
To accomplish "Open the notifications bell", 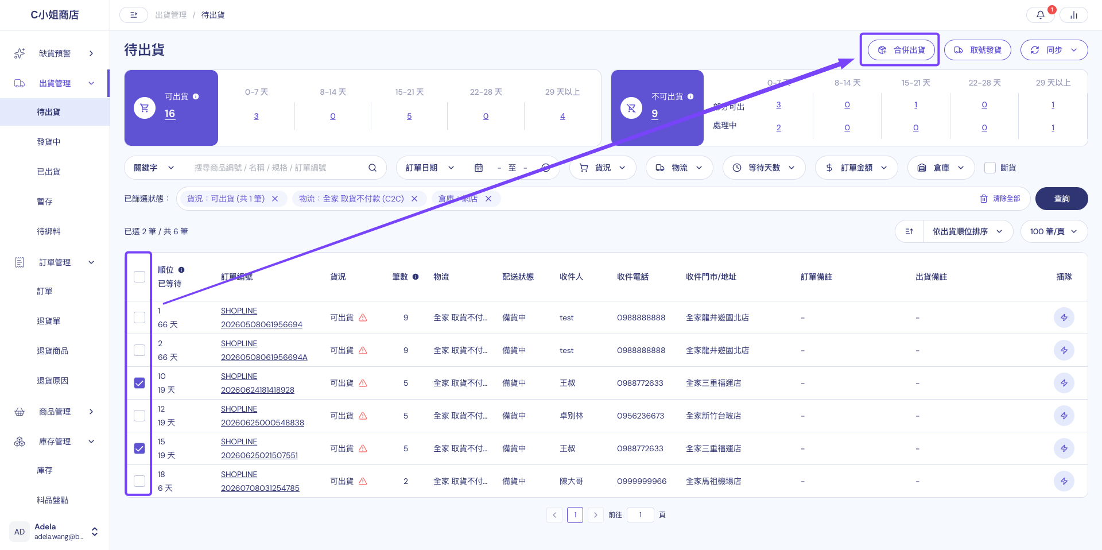I will (1040, 15).
